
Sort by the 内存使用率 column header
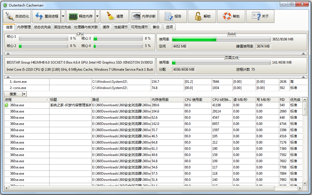pos(167,99)
